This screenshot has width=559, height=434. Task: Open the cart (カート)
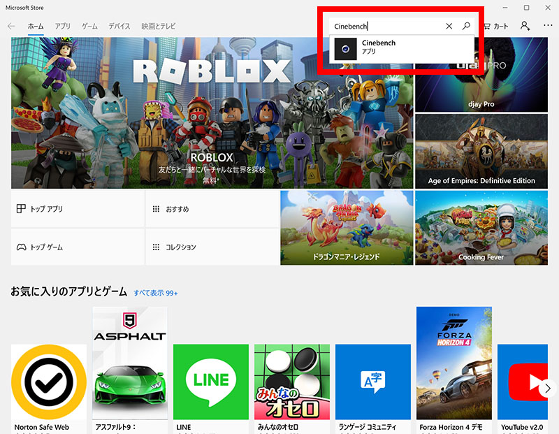point(496,26)
